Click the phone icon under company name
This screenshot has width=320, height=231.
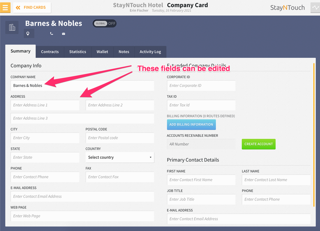[51, 34]
